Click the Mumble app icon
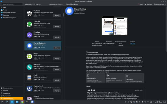Image resolution: width=167 pixels, height=104 pixels. (29, 13)
